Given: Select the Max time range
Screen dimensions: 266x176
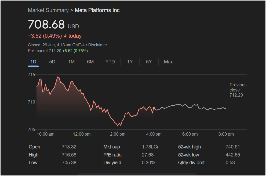Looking at the screenshot, I should [x=168, y=62].
